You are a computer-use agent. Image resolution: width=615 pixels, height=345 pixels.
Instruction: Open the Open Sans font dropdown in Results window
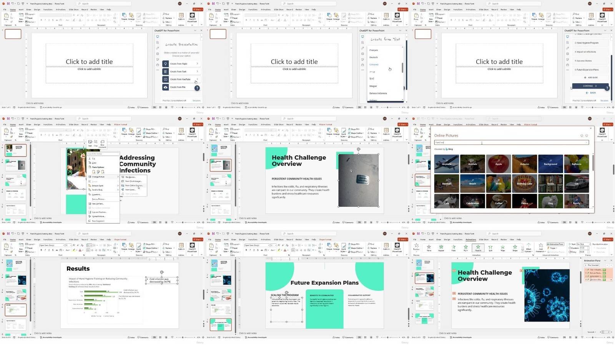(52, 245)
